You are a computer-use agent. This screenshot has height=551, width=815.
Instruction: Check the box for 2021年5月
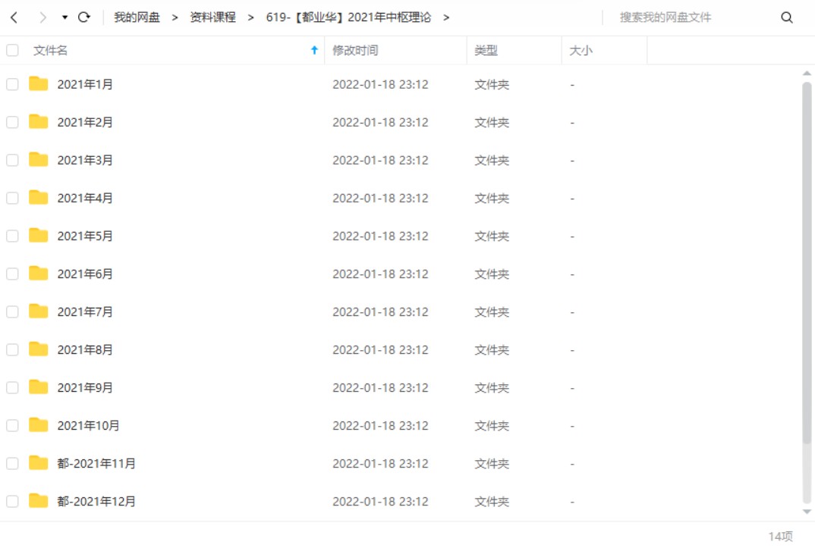tap(12, 236)
